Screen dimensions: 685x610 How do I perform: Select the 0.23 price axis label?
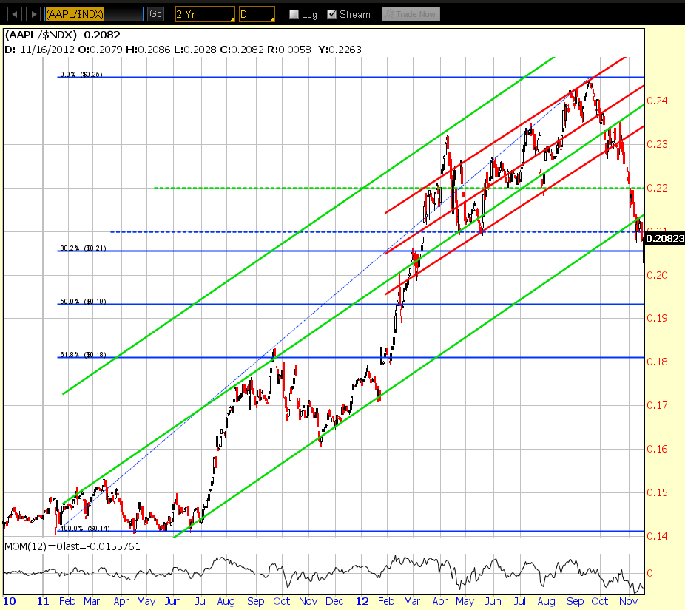point(657,144)
